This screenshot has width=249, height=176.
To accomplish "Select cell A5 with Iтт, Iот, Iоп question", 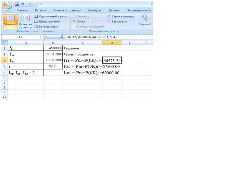I will click(25, 73).
